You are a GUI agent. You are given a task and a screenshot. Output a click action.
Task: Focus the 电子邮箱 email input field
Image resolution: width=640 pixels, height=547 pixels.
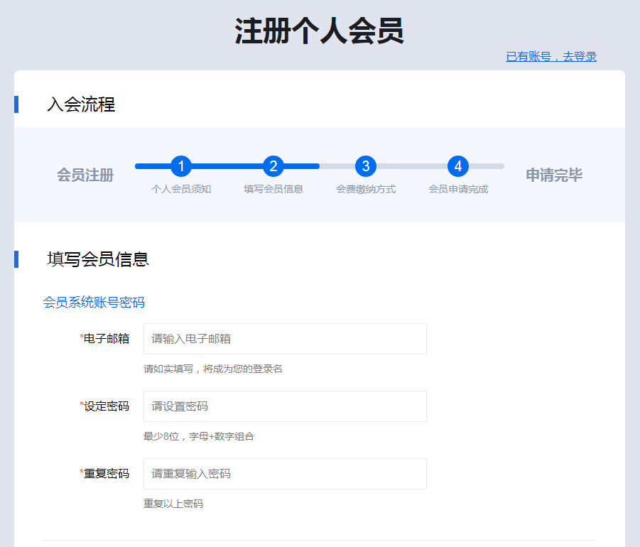click(284, 338)
